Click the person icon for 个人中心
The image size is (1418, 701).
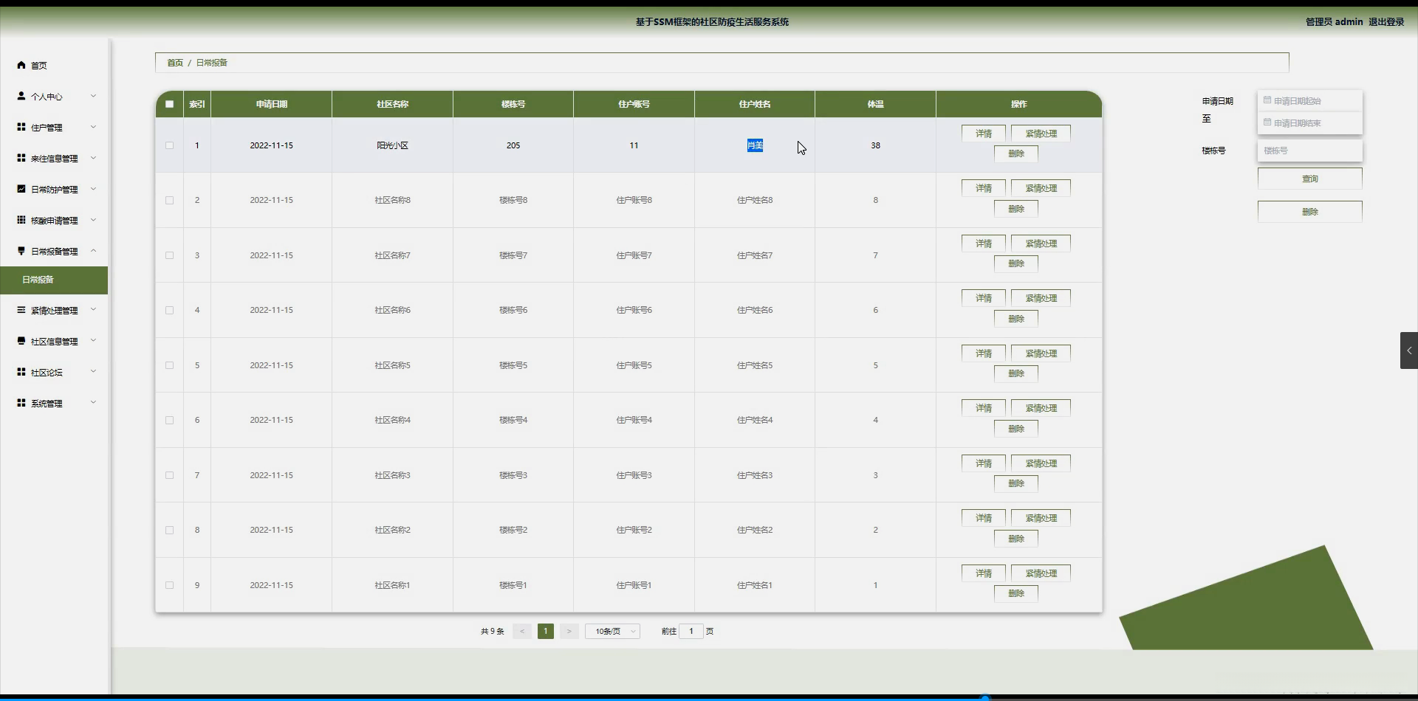(21, 96)
